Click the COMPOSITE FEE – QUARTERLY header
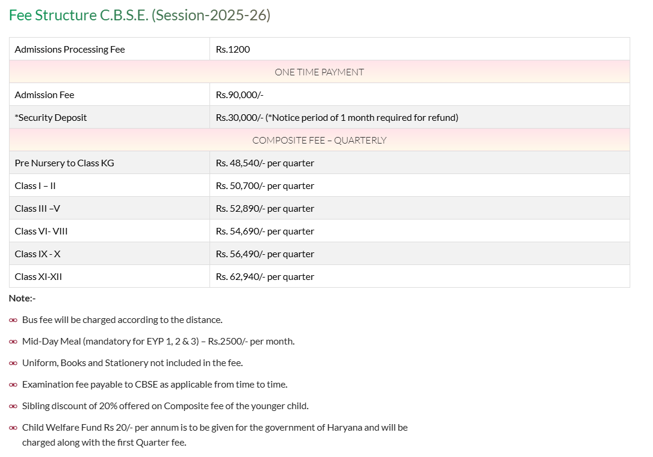The height and width of the screenshot is (457, 653). pyautogui.click(x=319, y=140)
